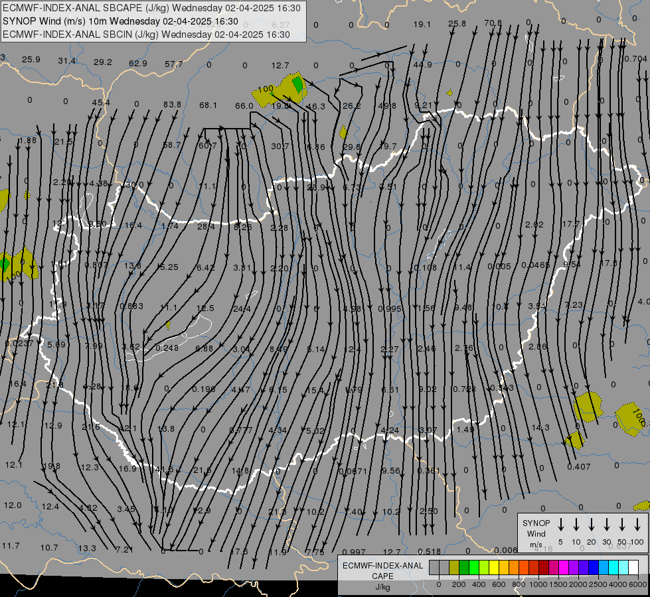Screen dimensions: 650x597
Task: Click the CAPE value 0.704 on the map
Action: click(x=635, y=59)
